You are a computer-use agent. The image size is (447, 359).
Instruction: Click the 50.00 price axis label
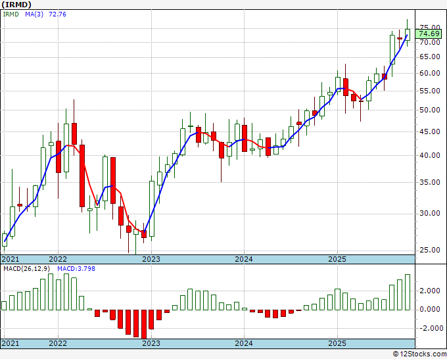coord(430,110)
